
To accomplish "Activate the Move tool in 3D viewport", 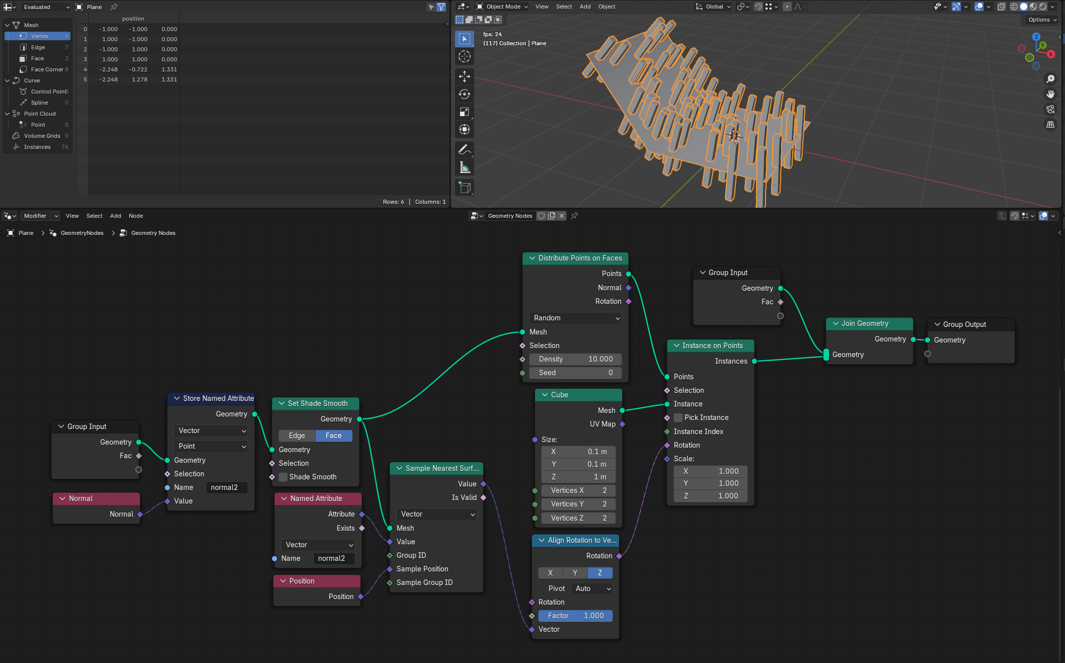I will coord(465,76).
